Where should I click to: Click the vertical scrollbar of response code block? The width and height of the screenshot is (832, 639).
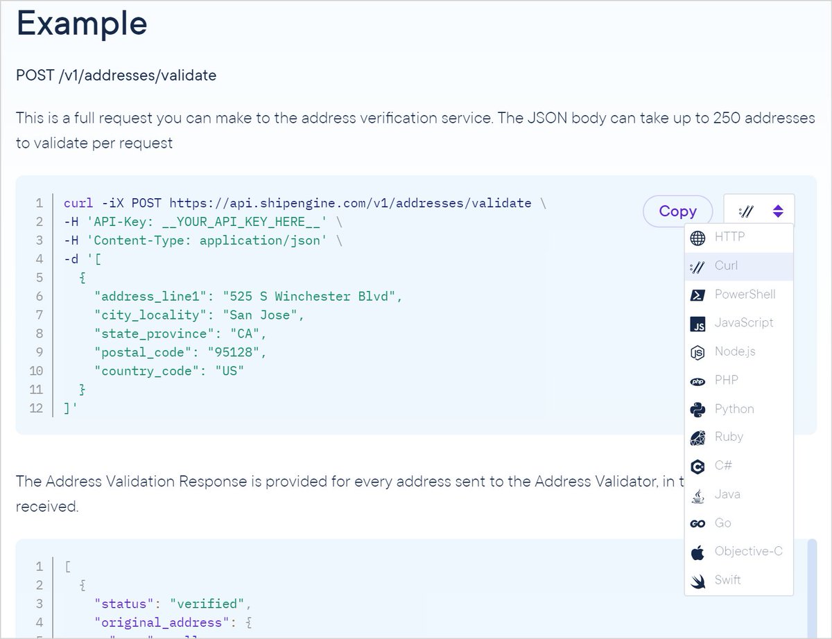point(813,589)
